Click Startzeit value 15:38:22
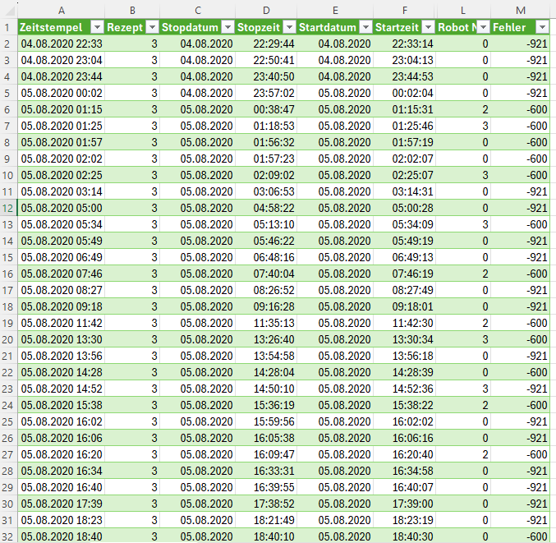The height and width of the screenshot is (543, 556). coord(405,405)
